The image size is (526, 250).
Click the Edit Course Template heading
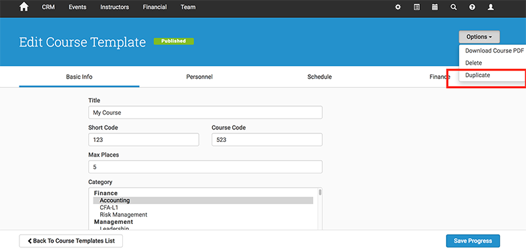[x=83, y=42]
